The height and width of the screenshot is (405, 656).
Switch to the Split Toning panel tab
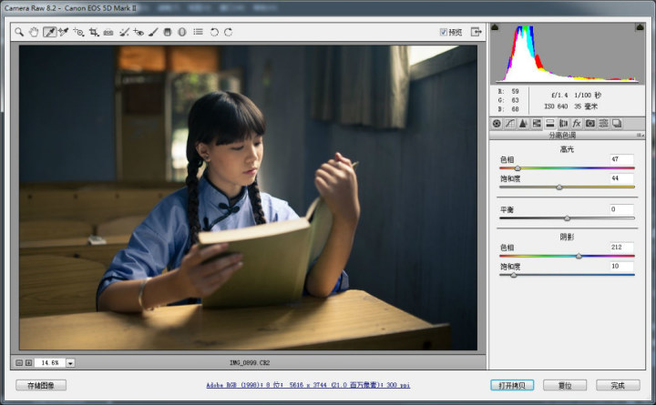(550, 123)
